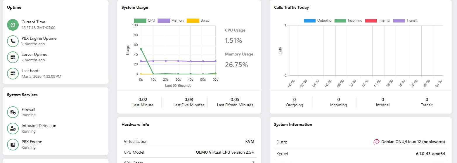Click the Last Five Minutes load value 0.03
The height and width of the screenshot is (163, 457).
click(189, 100)
